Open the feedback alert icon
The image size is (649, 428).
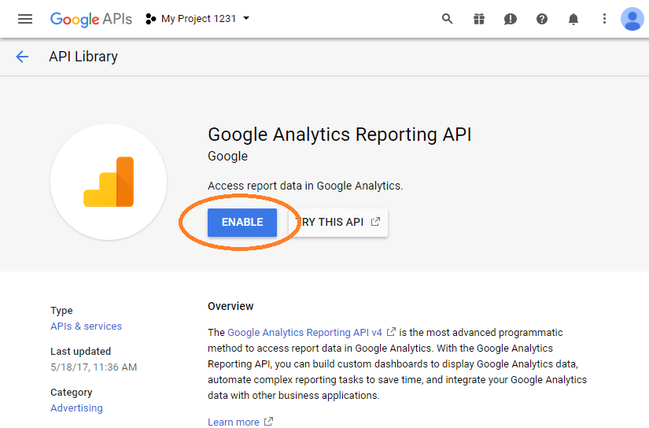click(510, 19)
